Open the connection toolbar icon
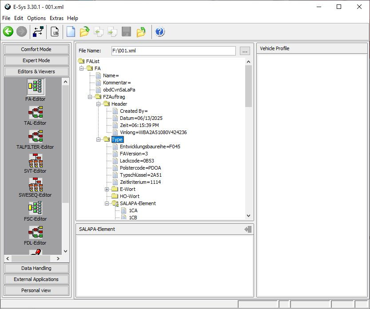The width and height of the screenshot is (370, 309). tap(38, 32)
